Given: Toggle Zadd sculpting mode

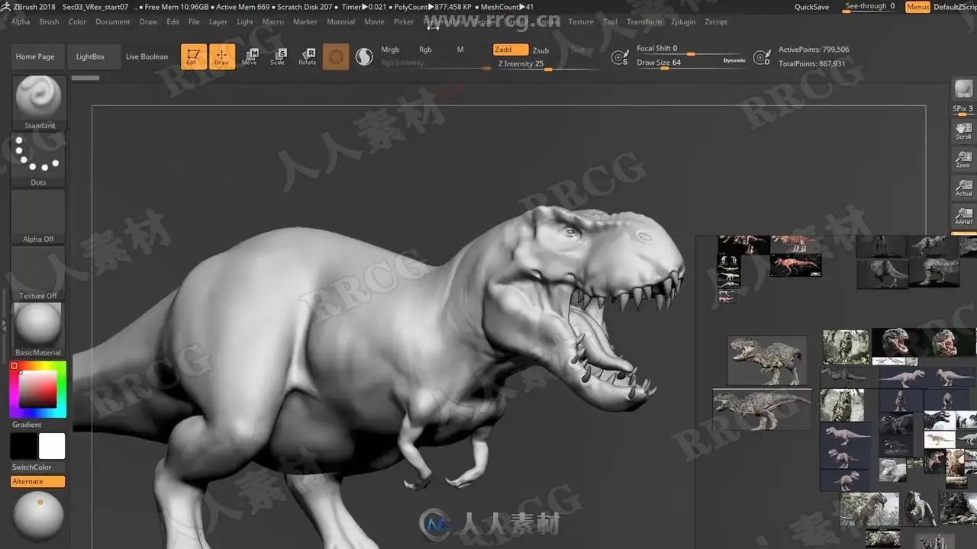Looking at the screenshot, I should pyautogui.click(x=510, y=50).
